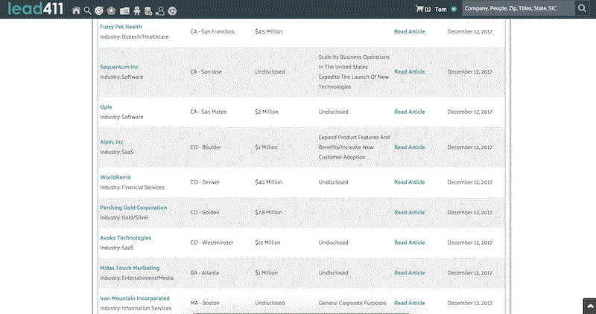The height and width of the screenshot is (314, 596).
Task: Open Sequentum Inc company page
Action: 119,67
